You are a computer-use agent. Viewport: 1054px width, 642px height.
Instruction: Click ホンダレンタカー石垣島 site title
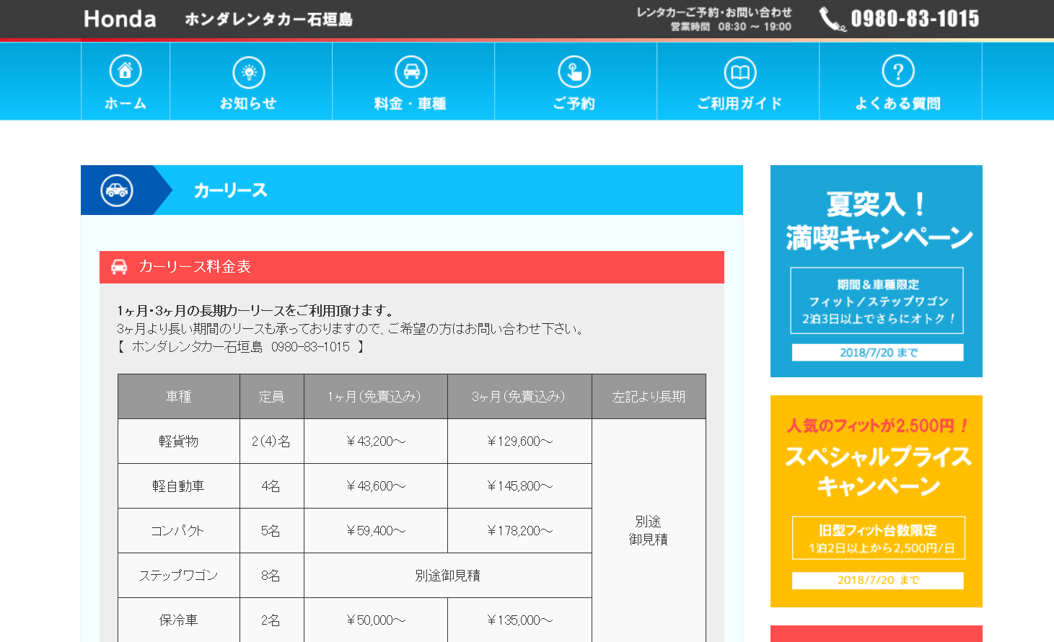[x=268, y=19]
